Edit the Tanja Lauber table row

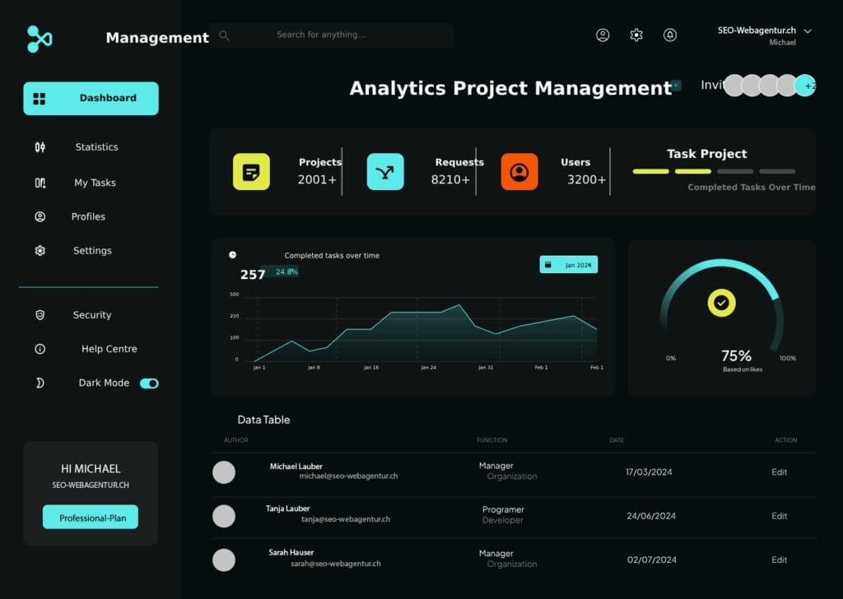779,516
